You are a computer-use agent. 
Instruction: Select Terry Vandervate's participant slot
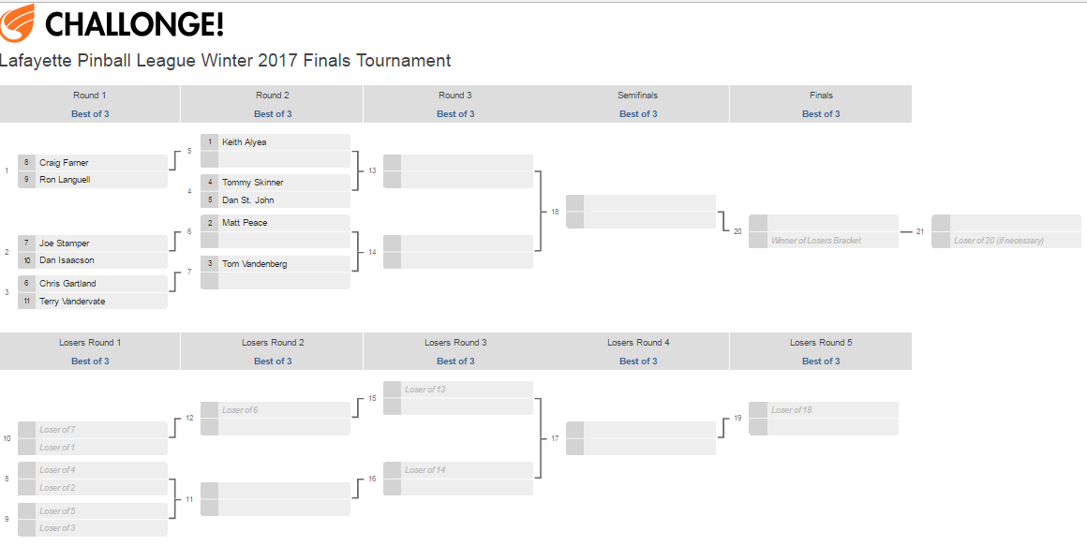tap(93, 302)
